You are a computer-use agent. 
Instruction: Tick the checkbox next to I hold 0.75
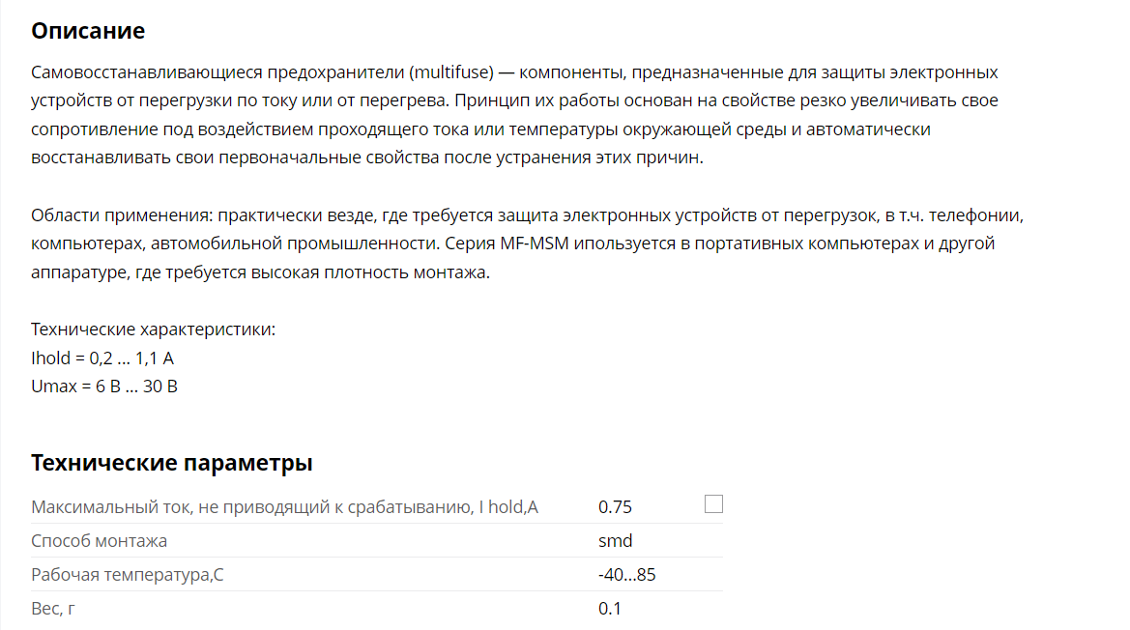[713, 504]
